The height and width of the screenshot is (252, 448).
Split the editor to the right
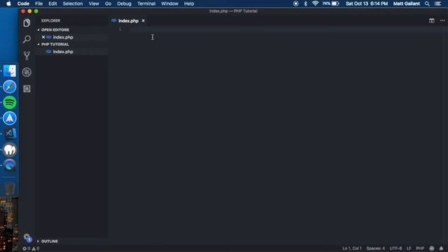pos(431,20)
